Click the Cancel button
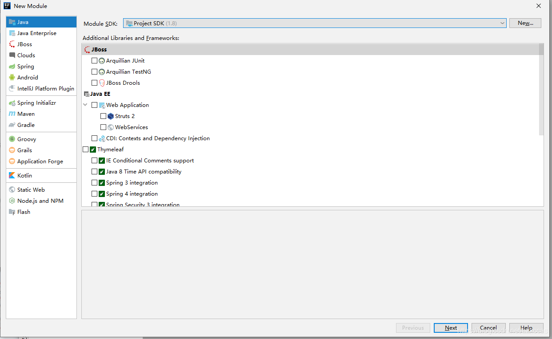 488,328
